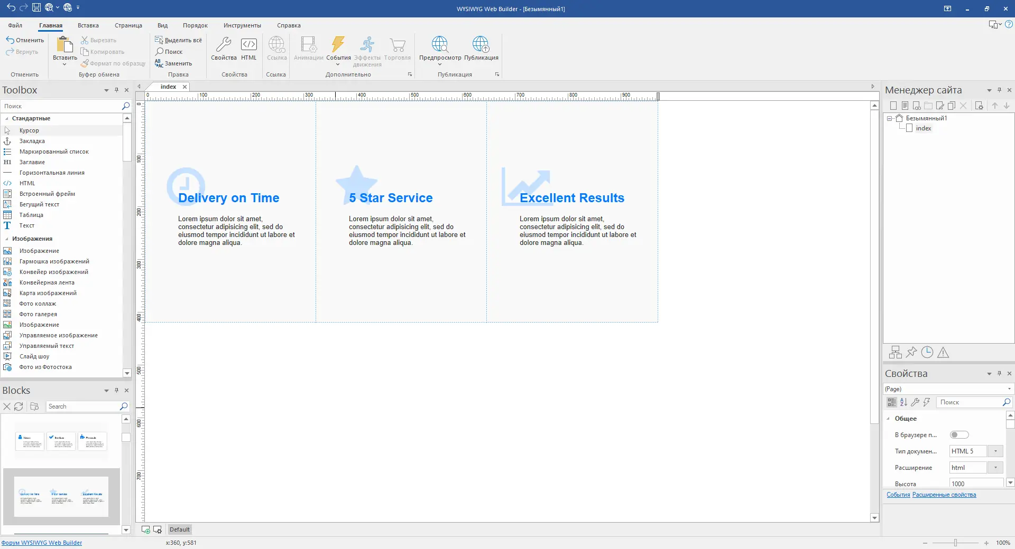The image size is (1015, 549).
Task: Close the index document tab
Action: tap(184, 87)
